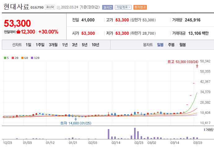Click the 거래대금 value 13,106 백만
Image resolution: width=214 pixels, height=148 pixels.
click(x=199, y=33)
